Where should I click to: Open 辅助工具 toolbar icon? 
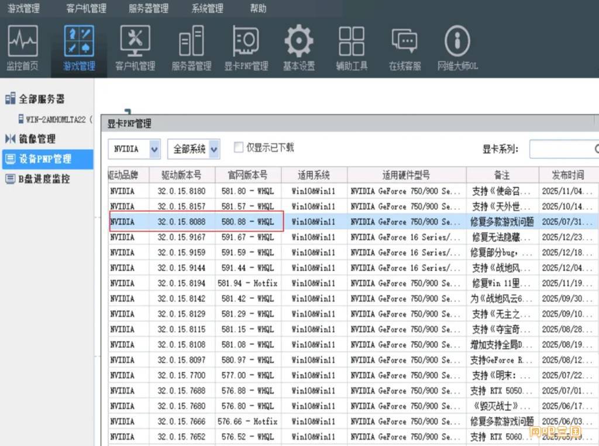352,48
